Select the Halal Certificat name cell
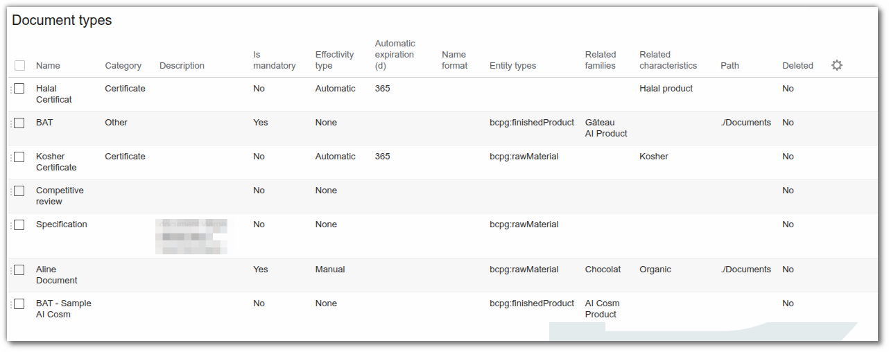The height and width of the screenshot is (352, 889). pyautogui.click(x=54, y=94)
